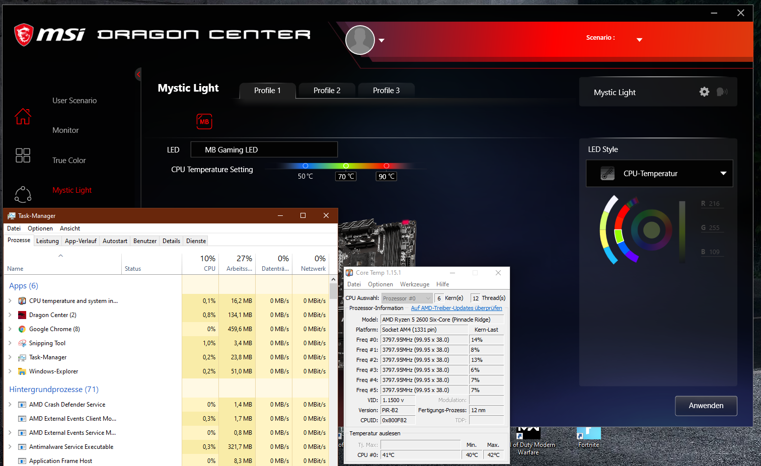Select the CPU temperature and system info icon
This screenshot has width=761, height=466.
tap(22, 301)
